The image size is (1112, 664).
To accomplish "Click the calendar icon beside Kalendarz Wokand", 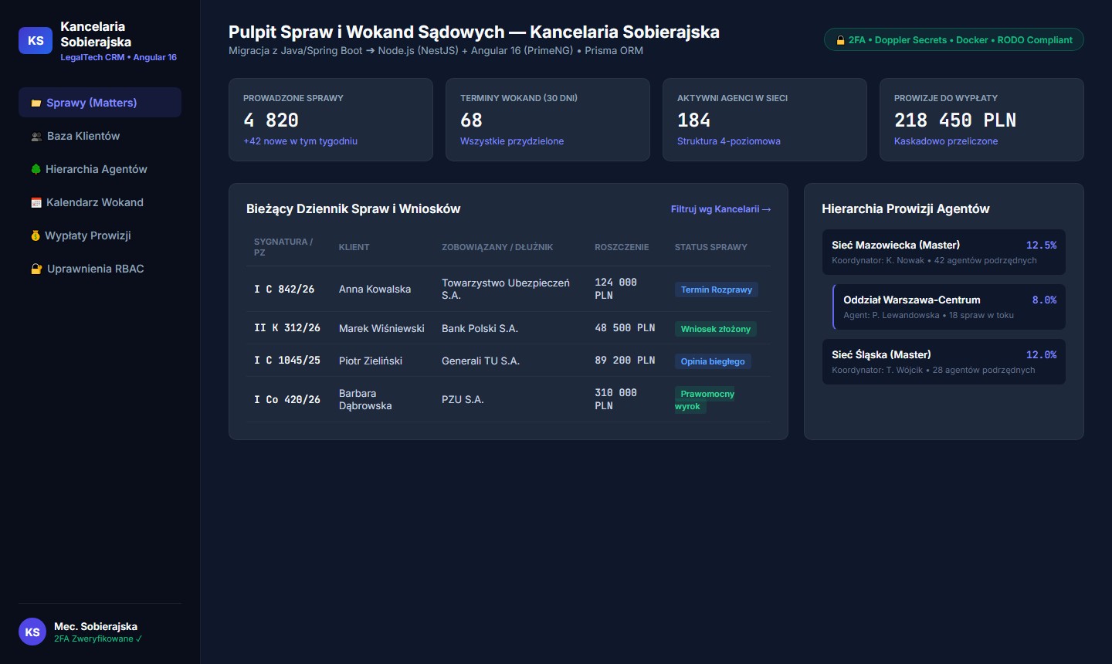I will pos(36,202).
